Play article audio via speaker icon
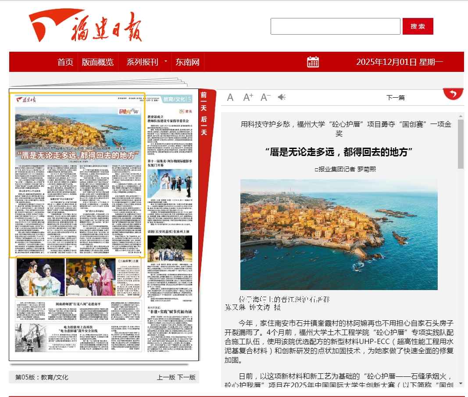 [x=282, y=97]
